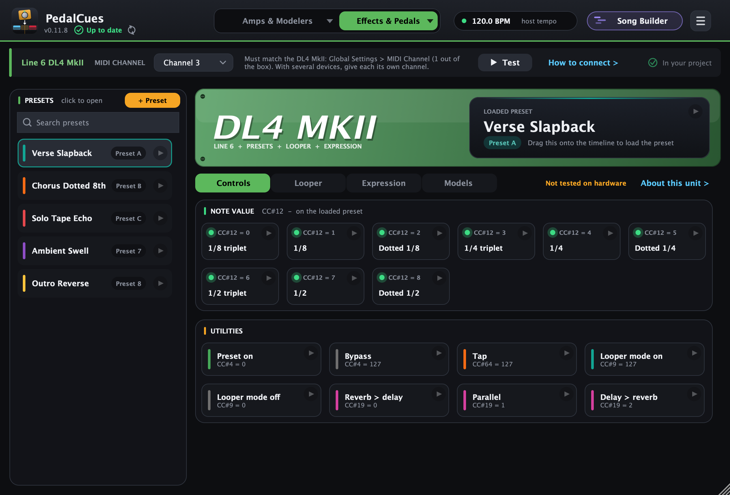Send CC#12 = 0 with its play arrow
Screen dimensions: 730x495
click(x=269, y=233)
